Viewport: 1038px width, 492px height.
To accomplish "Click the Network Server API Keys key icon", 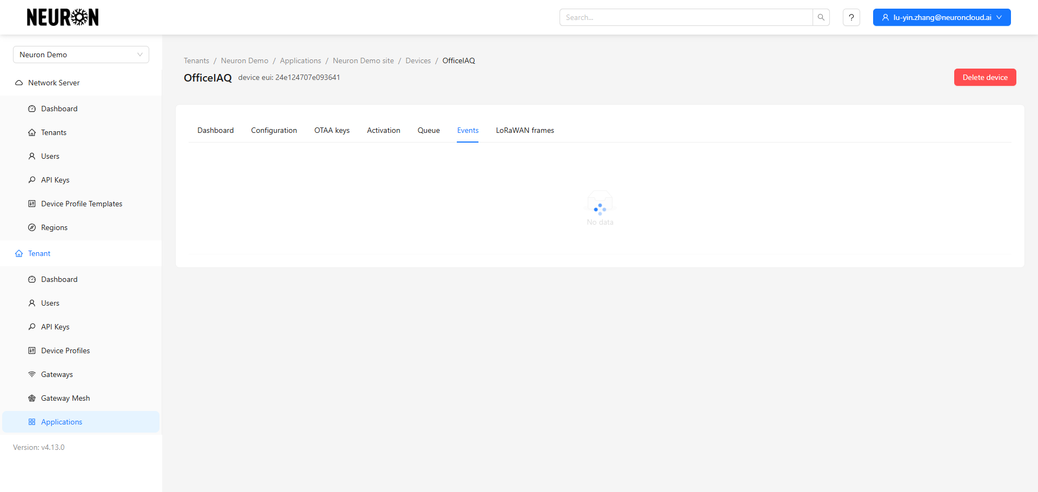I will 32,180.
